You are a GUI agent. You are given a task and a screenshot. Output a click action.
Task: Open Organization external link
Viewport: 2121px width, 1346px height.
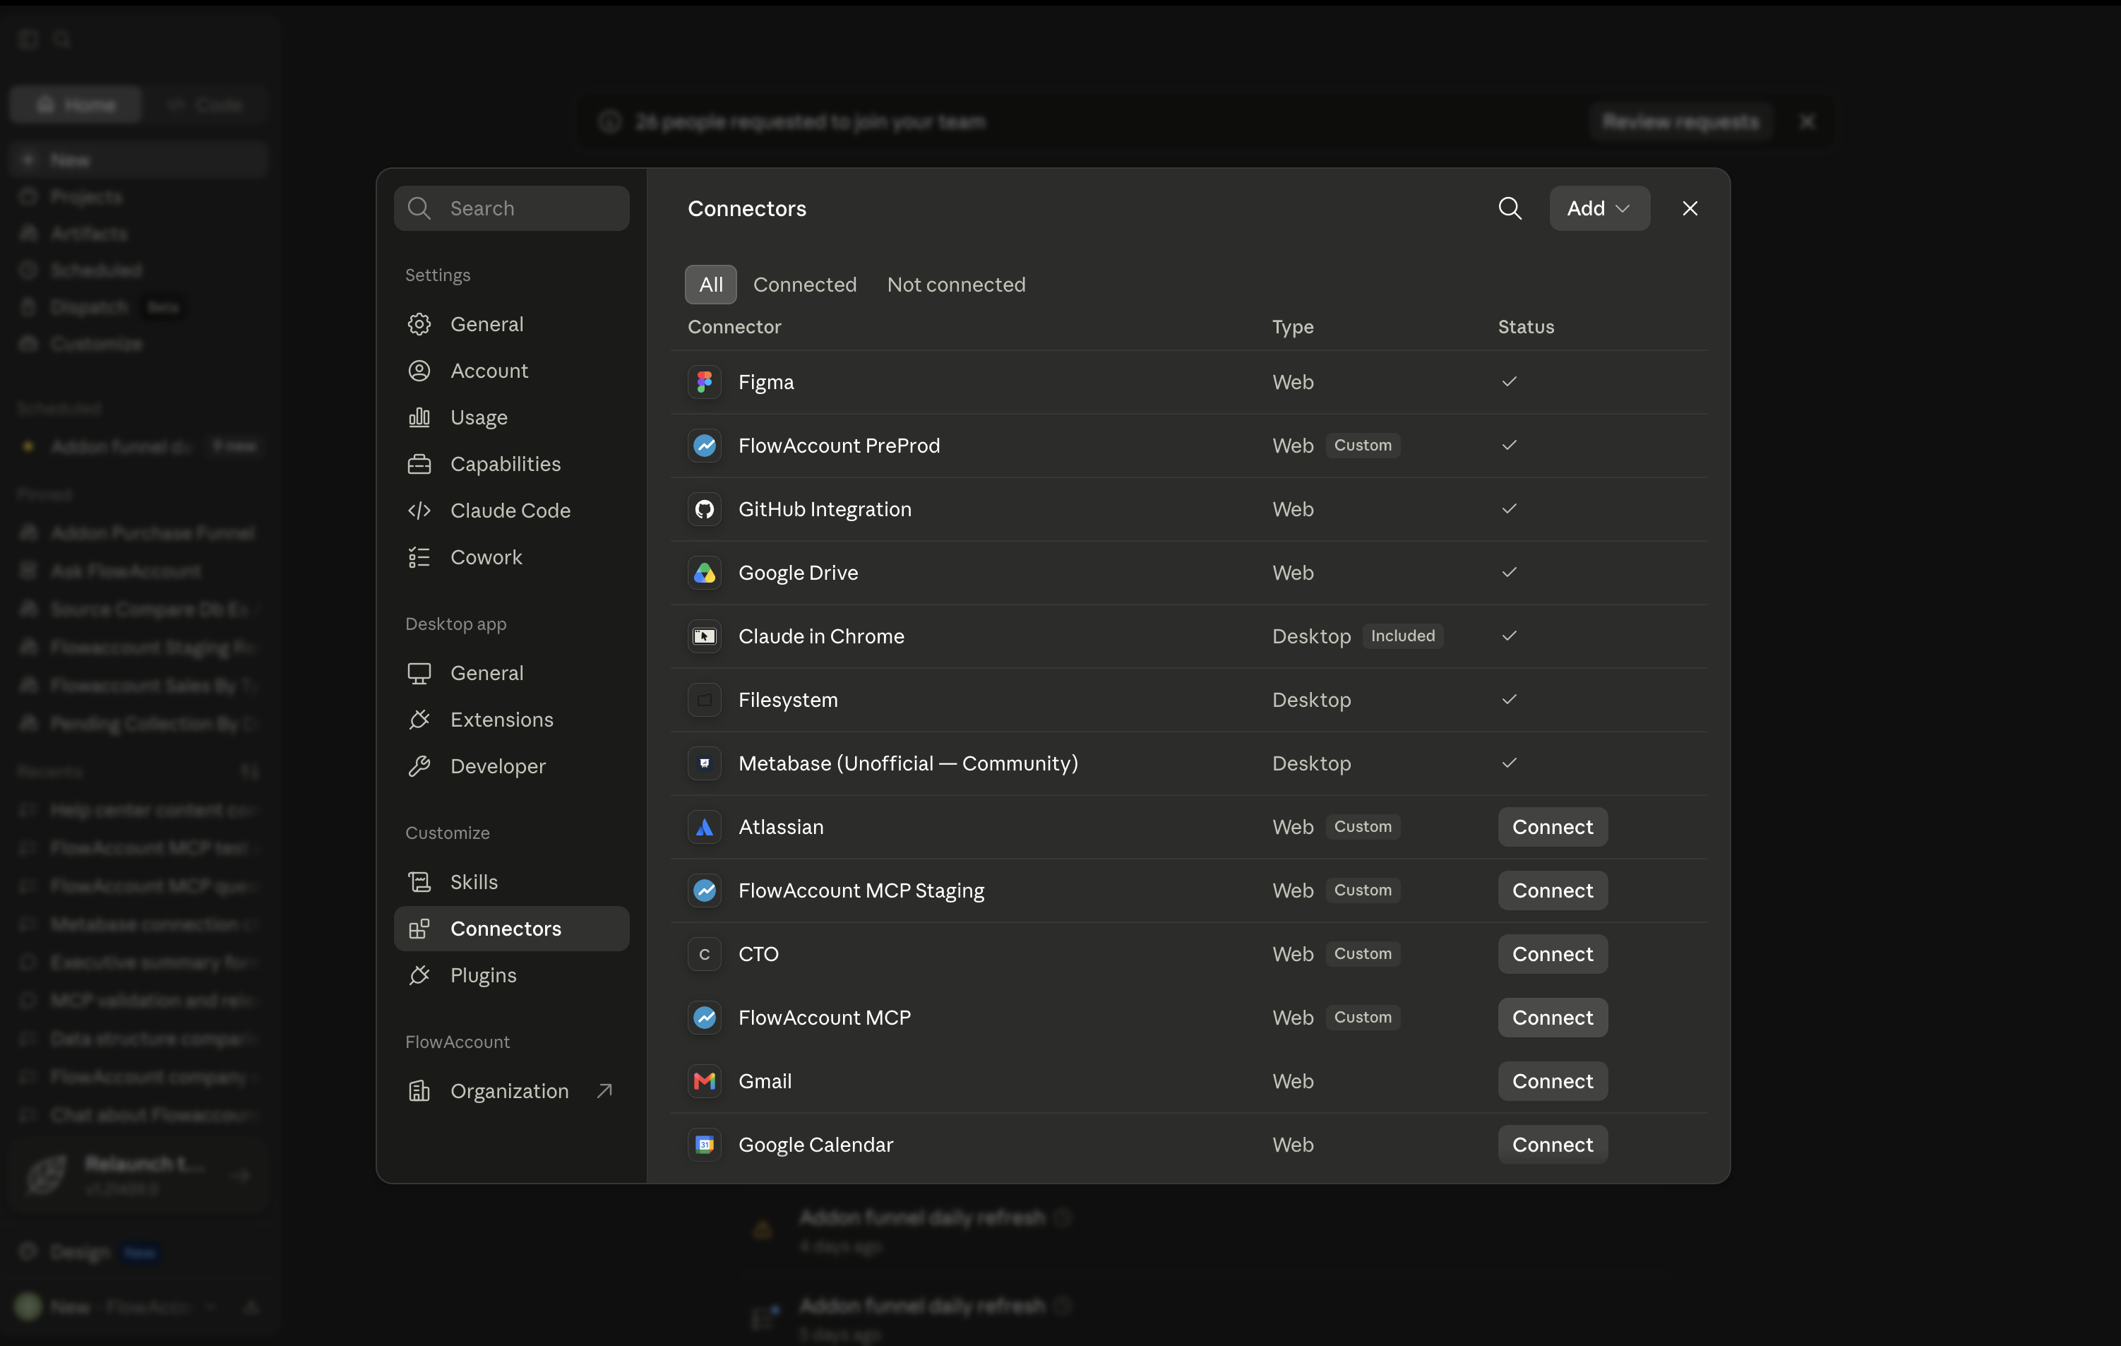511,1090
